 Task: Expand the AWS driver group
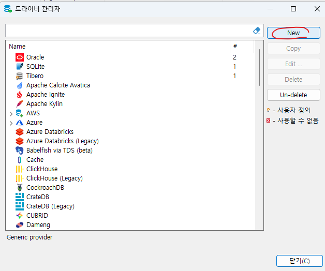pyautogui.click(x=11, y=114)
